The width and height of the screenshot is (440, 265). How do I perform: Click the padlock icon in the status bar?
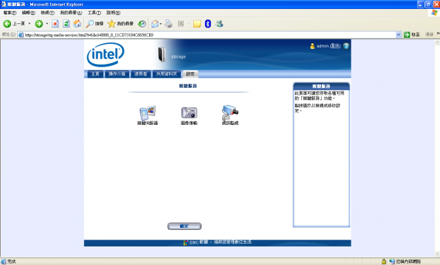click(384, 262)
